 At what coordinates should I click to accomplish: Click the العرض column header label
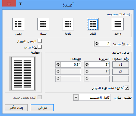tap(104, 59)
